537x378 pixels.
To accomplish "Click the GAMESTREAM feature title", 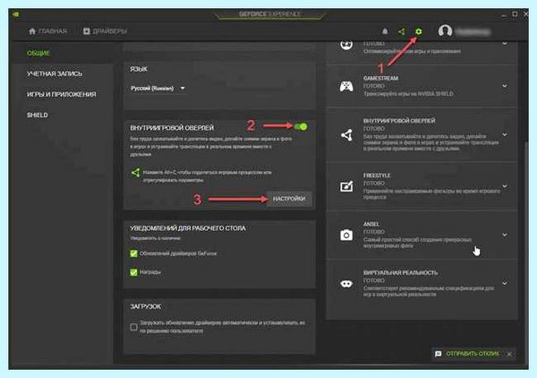I will [x=380, y=78].
